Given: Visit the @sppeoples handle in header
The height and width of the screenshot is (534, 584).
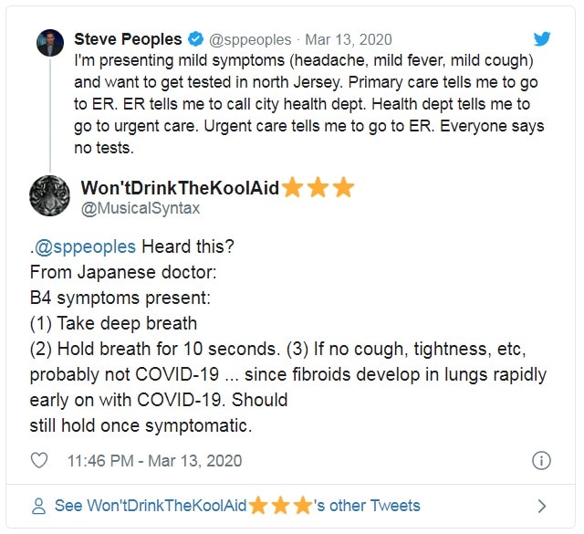Looking at the screenshot, I should tap(251, 39).
